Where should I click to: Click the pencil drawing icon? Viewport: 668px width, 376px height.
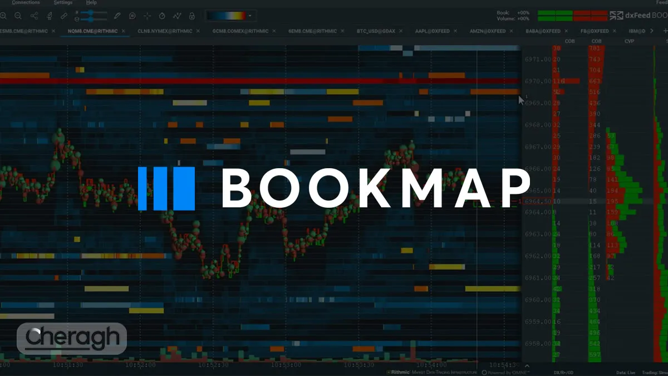tap(117, 16)
